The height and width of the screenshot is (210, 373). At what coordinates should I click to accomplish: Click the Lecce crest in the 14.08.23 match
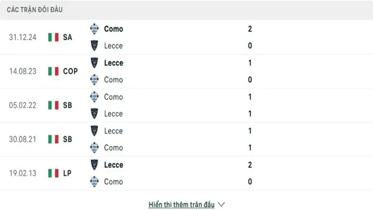point(95,63)
